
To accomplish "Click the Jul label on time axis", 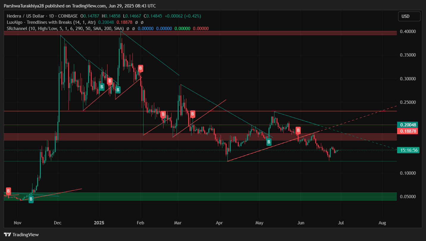I will [341, 223].
